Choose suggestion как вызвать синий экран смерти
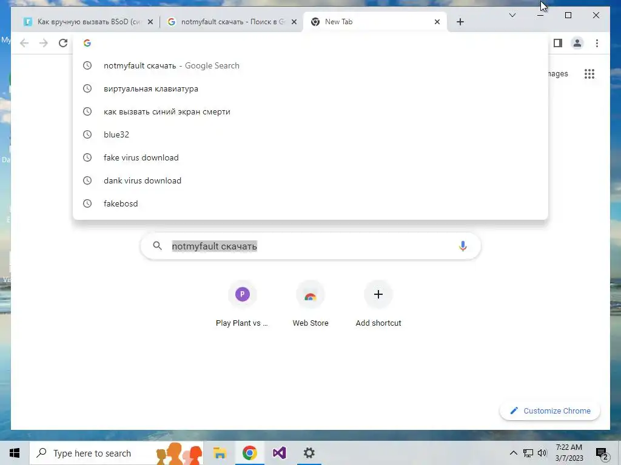 coord(310,111)
